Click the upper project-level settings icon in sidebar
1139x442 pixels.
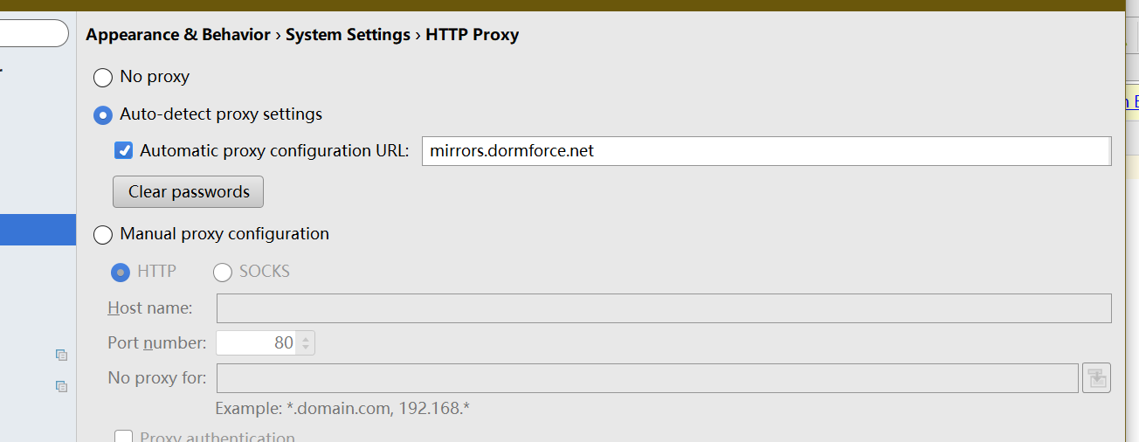point(61,355)
